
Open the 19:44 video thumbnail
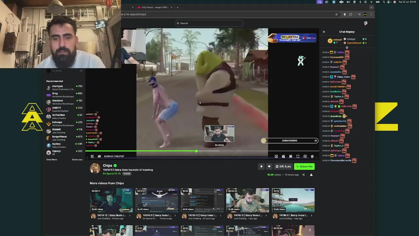[x=202, y=200]
